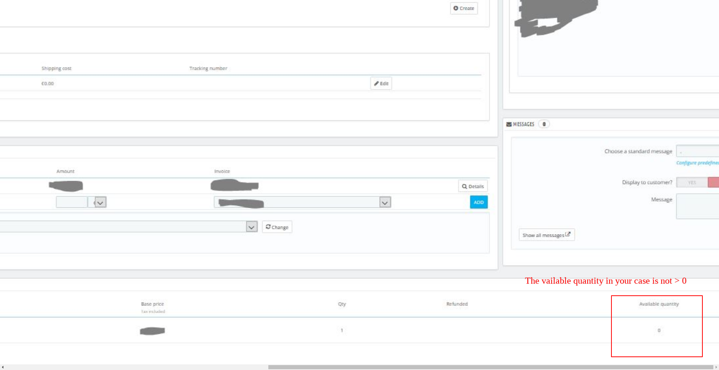Open the Configure predefined messages link
719x370 pixels.
tap(697, 163)
